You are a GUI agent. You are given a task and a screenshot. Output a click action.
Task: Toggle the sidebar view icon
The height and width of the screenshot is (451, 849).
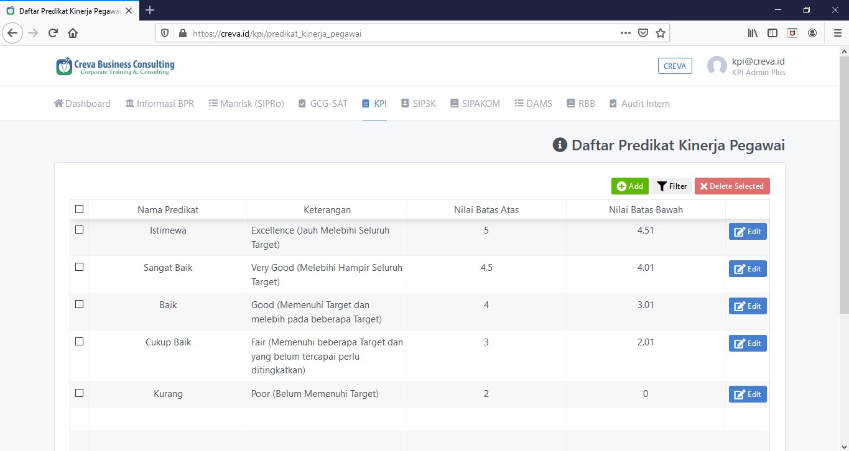(772, 33)
